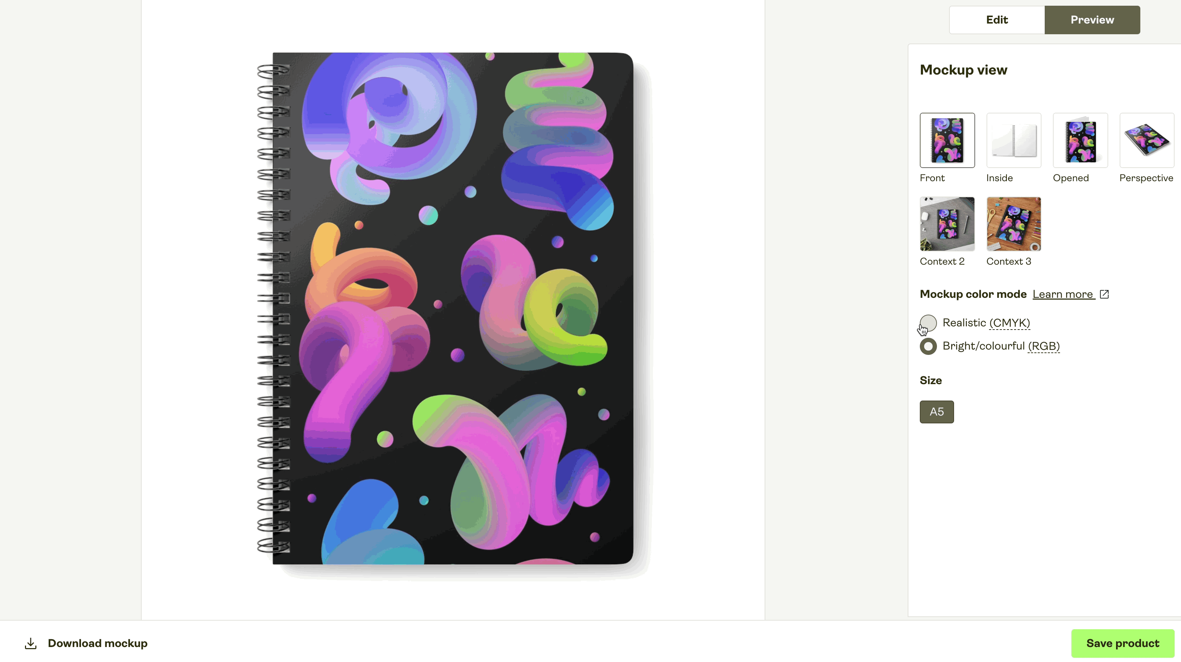Click the Front label under first thumbnail
Image resolution: width=1181 pixels, height=662 pixels.
pyautogui.click(x=932, y=178)
